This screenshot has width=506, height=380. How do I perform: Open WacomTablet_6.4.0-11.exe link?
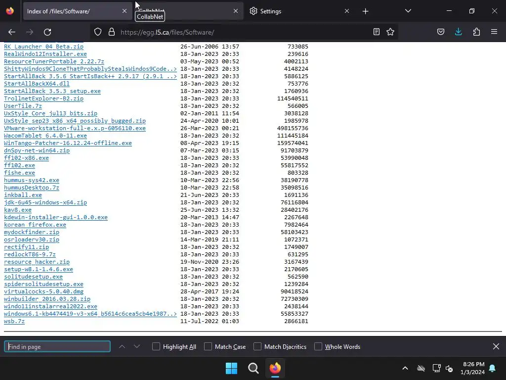click(x=45, y=136)
